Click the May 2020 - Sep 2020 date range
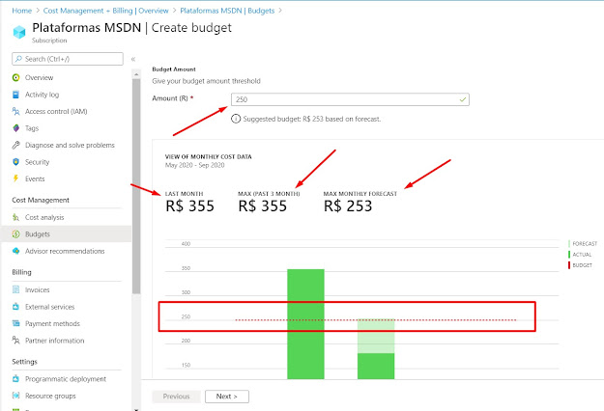Image resolution: width=604 pixels, height=411 pixels. (194, 165)
